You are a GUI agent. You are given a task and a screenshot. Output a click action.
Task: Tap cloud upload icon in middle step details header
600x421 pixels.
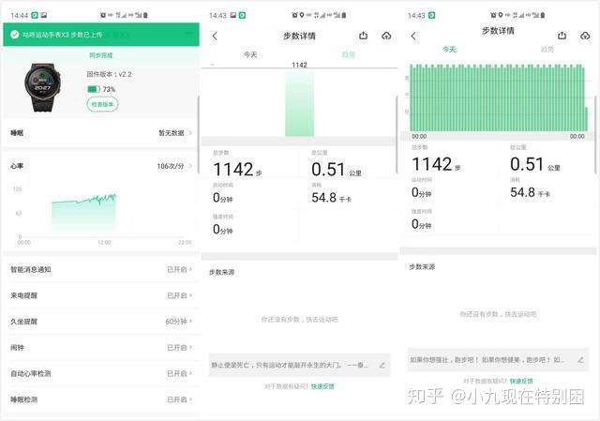(x=386, y=36)
